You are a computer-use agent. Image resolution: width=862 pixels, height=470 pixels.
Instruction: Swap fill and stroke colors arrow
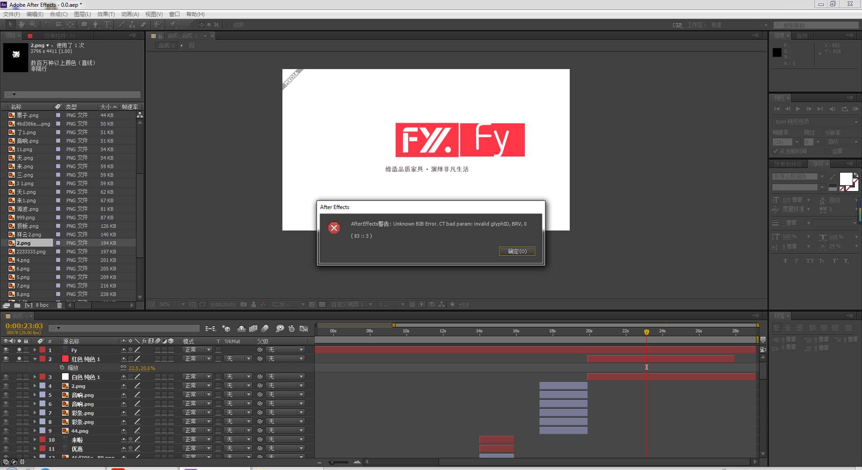(x=856, y=175)
